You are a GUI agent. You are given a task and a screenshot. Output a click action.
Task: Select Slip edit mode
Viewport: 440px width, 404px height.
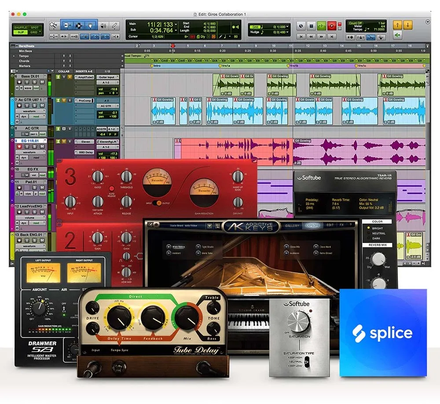21,32
